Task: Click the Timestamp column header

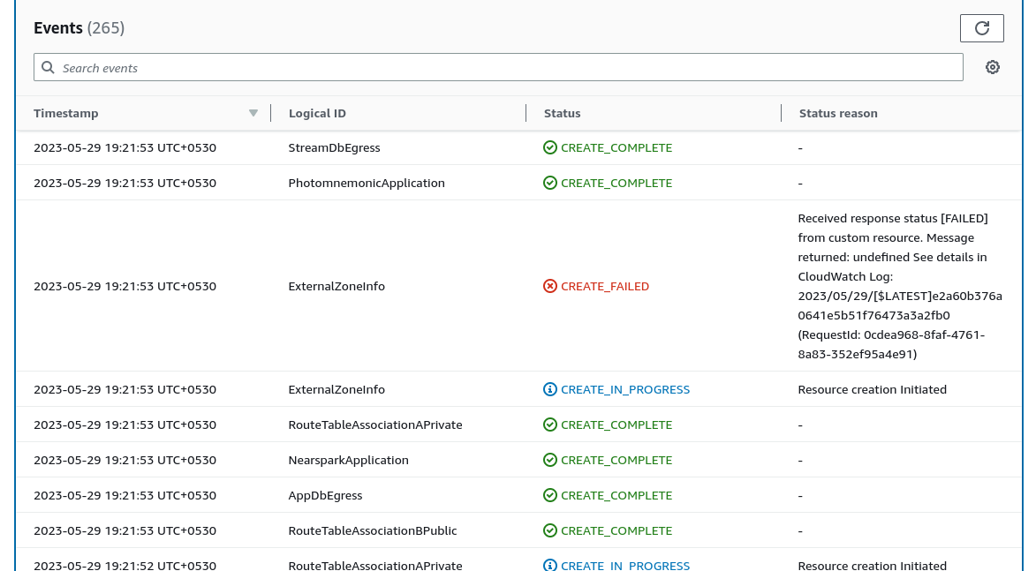Action: pyautogui.click(x=66, y=113)
